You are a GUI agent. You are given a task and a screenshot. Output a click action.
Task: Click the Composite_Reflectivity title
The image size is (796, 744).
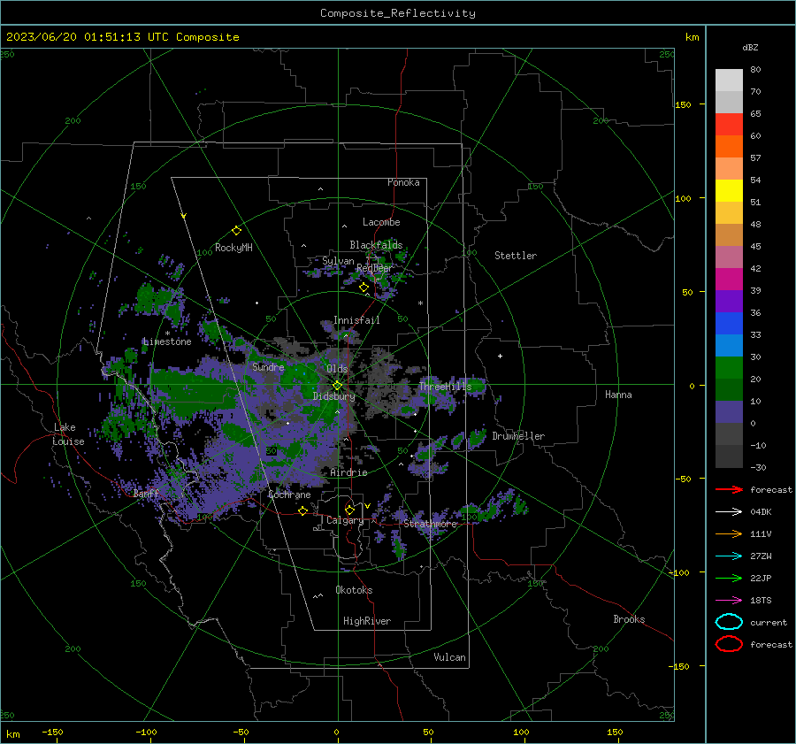[398, 13]
